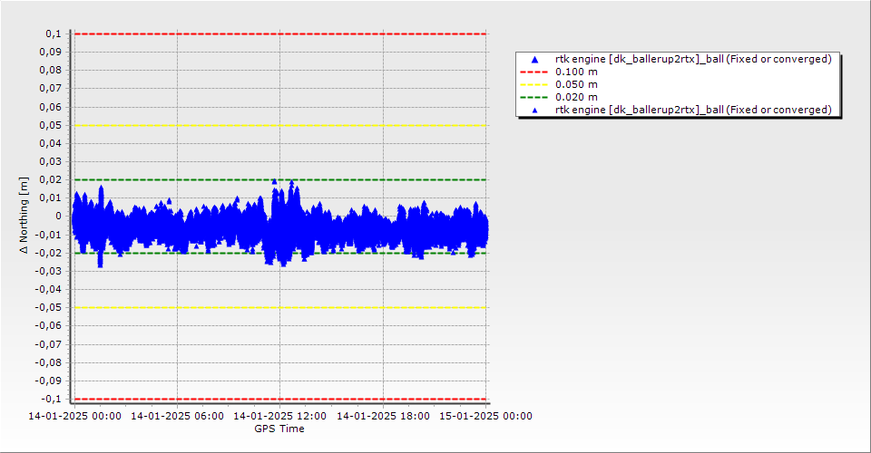Image resolution: width=871 pixels, height=453 pixels.
Task: Click the '0' y-axis tick label
Action: tap(59, 217)
